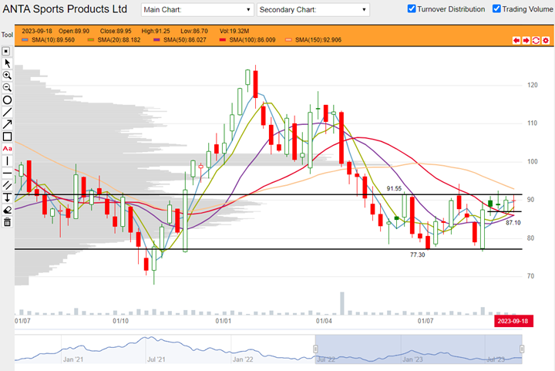Select the eraser tool

click(x=7, y=210)
